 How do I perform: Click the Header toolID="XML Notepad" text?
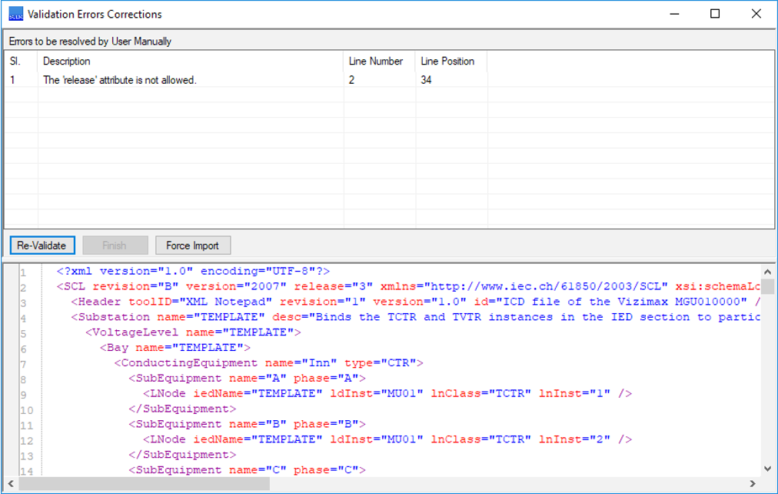click(x=171, y=302)
